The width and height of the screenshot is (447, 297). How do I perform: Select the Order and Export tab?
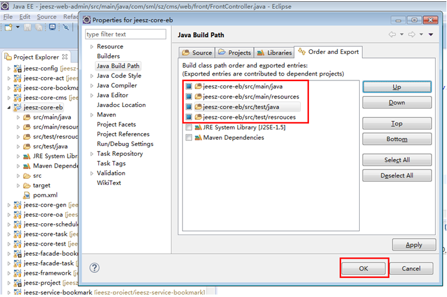pos(328,52)
